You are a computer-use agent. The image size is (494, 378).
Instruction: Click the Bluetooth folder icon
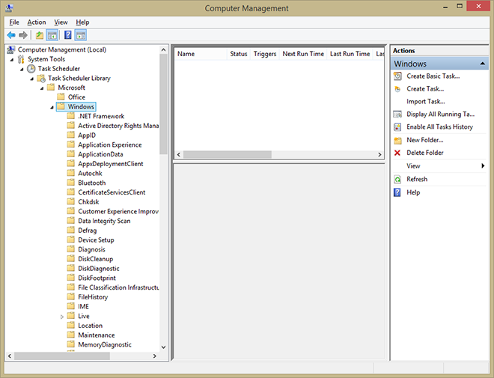coord(71,183)
